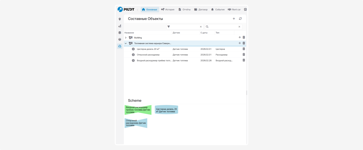Delete the Цистерна дизель 20 м³ row

244,49
